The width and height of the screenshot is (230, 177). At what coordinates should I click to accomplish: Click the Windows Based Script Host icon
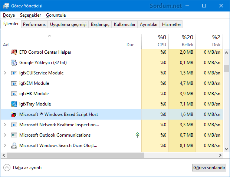(14, 114)
